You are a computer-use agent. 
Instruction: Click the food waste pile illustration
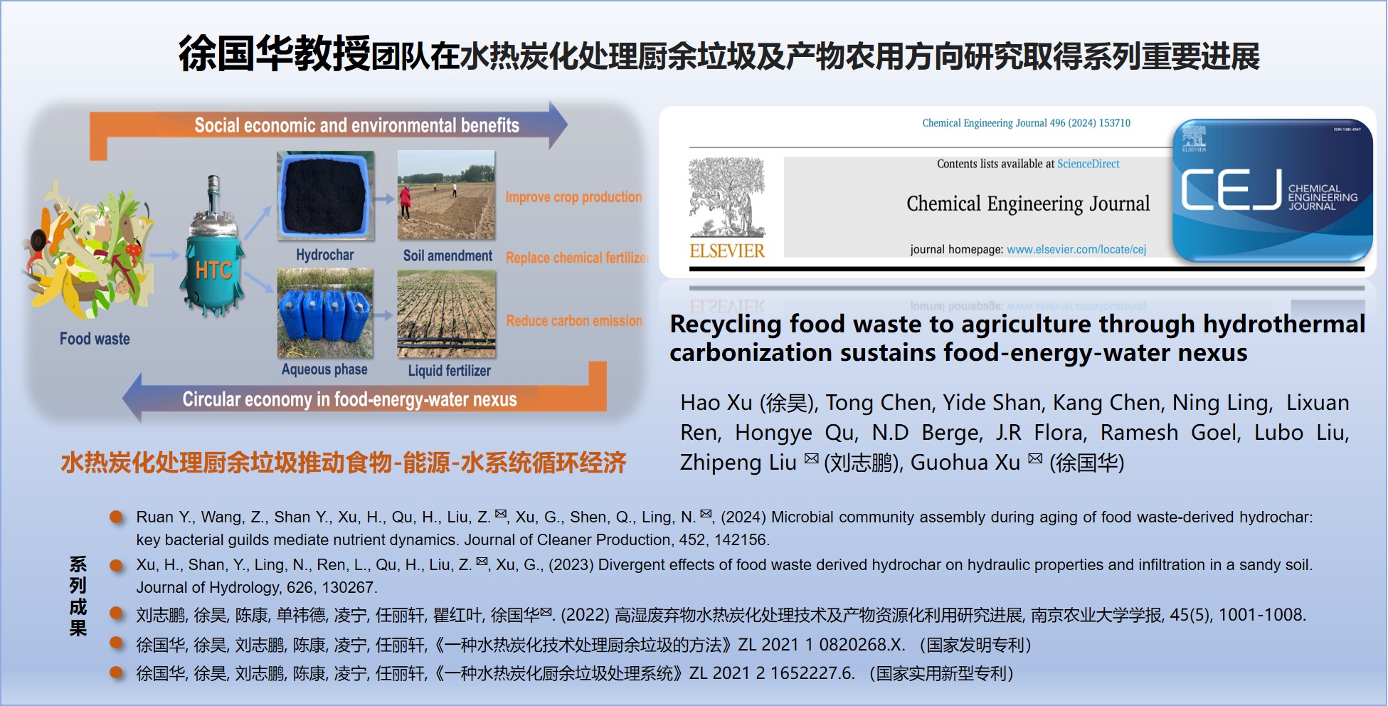pos(89,251)
